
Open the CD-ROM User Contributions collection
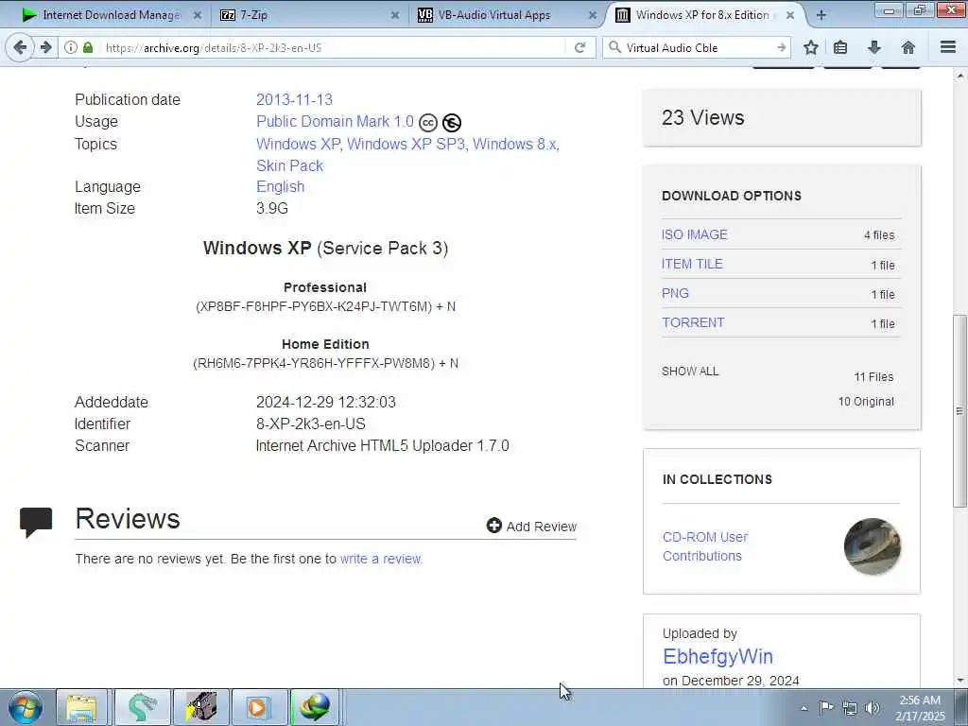[705, 546]
